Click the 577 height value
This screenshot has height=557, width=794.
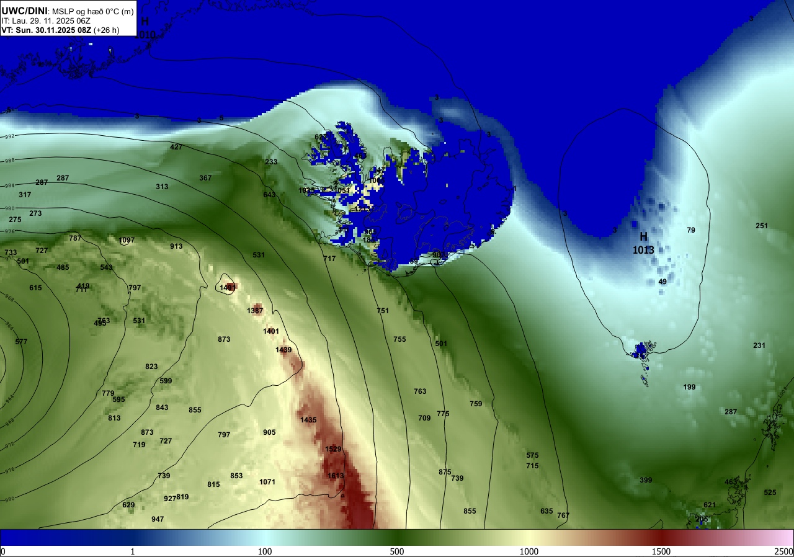[x=21, y=342]
